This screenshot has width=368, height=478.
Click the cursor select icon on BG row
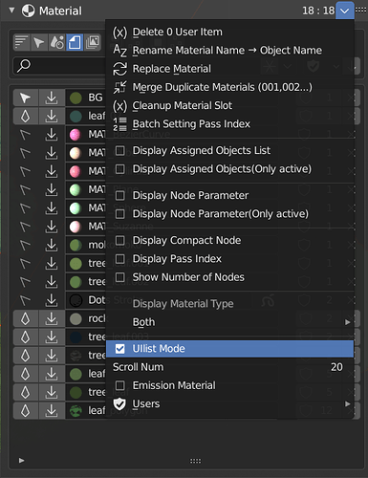tap(26, 98)
